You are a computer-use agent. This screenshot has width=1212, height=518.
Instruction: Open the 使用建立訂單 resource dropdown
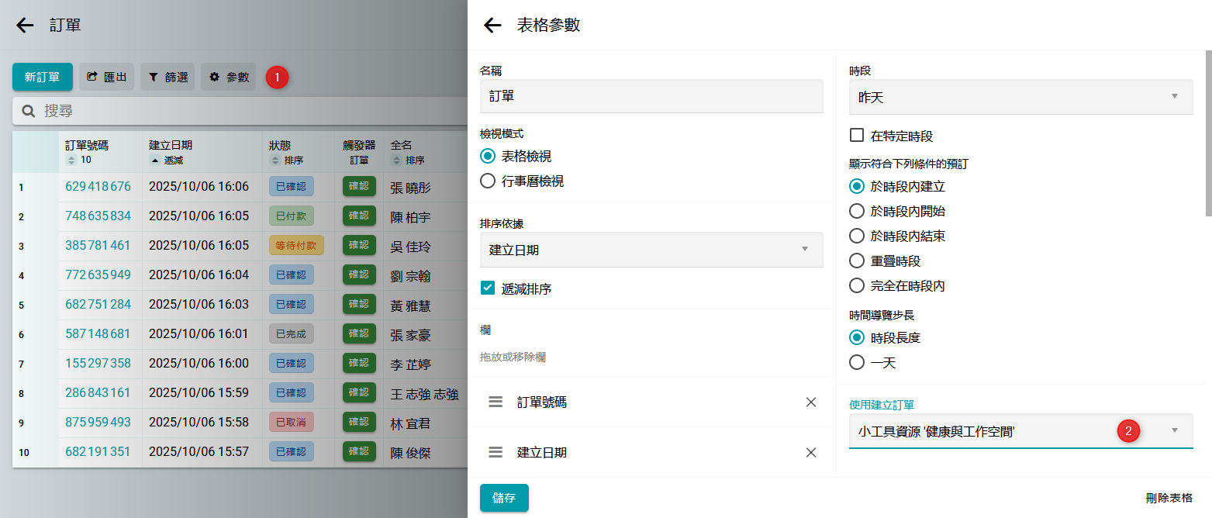(1020, 431)
